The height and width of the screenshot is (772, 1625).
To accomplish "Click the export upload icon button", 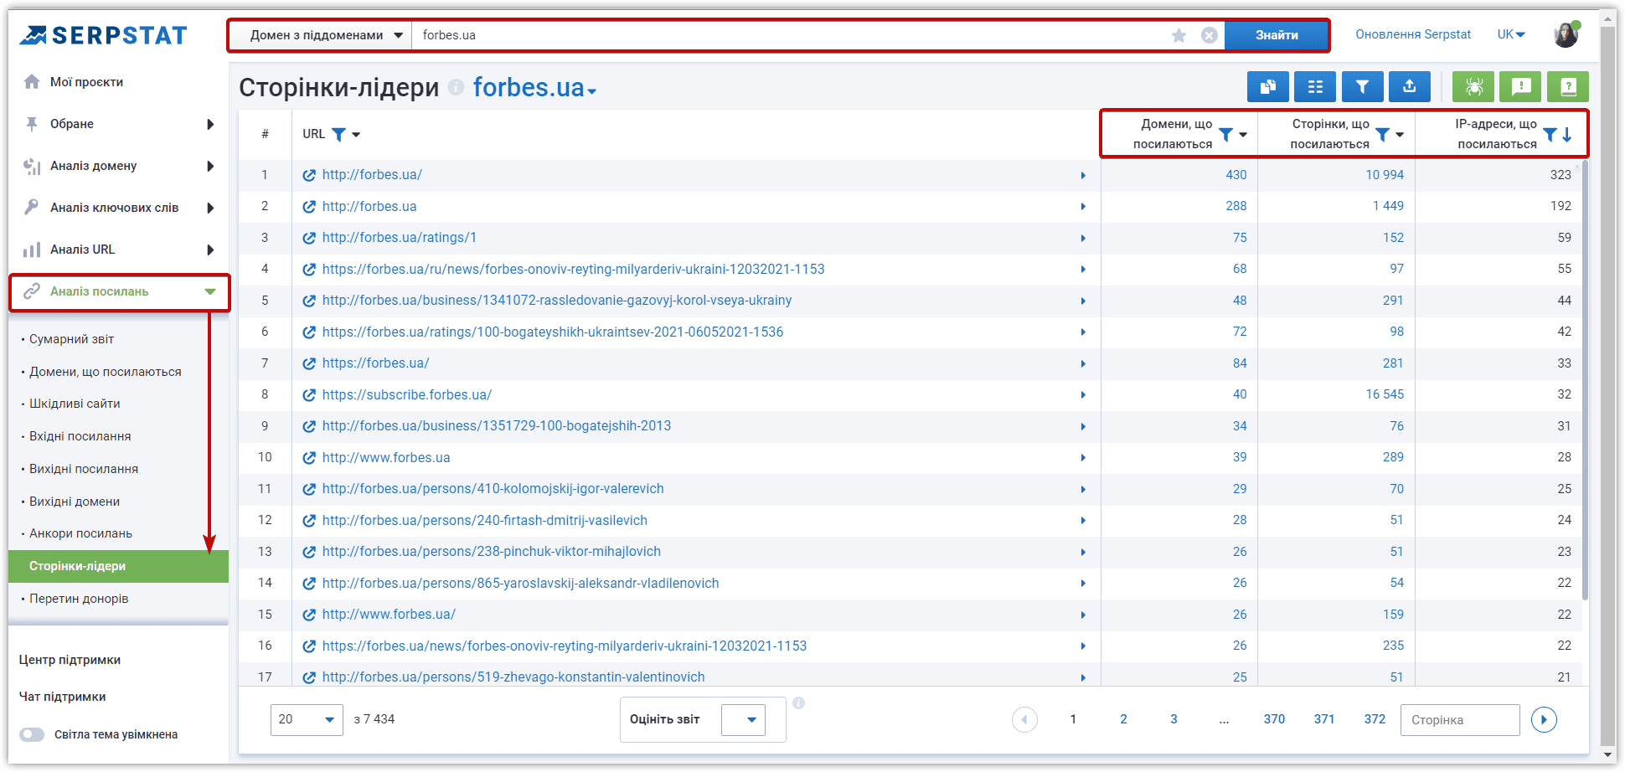I will [1410, 86].
